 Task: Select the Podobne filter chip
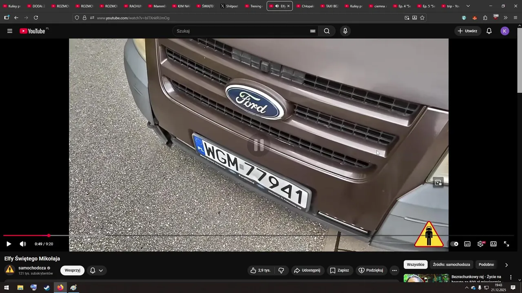[x=486, y=265]
